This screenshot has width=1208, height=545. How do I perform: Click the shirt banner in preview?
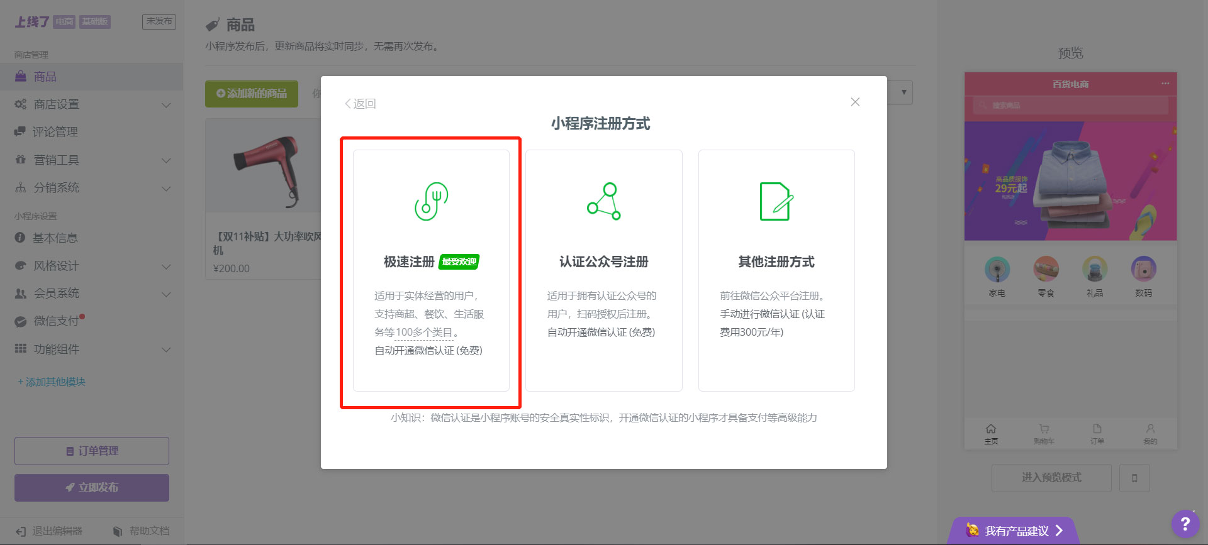1070,181
